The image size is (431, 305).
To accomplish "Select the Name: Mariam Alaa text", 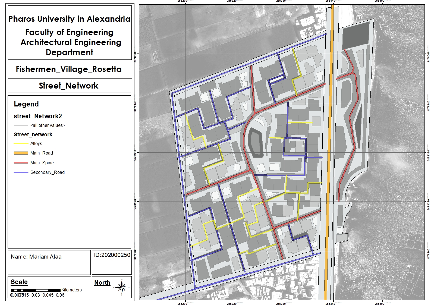I will click(x=36, y=257).
